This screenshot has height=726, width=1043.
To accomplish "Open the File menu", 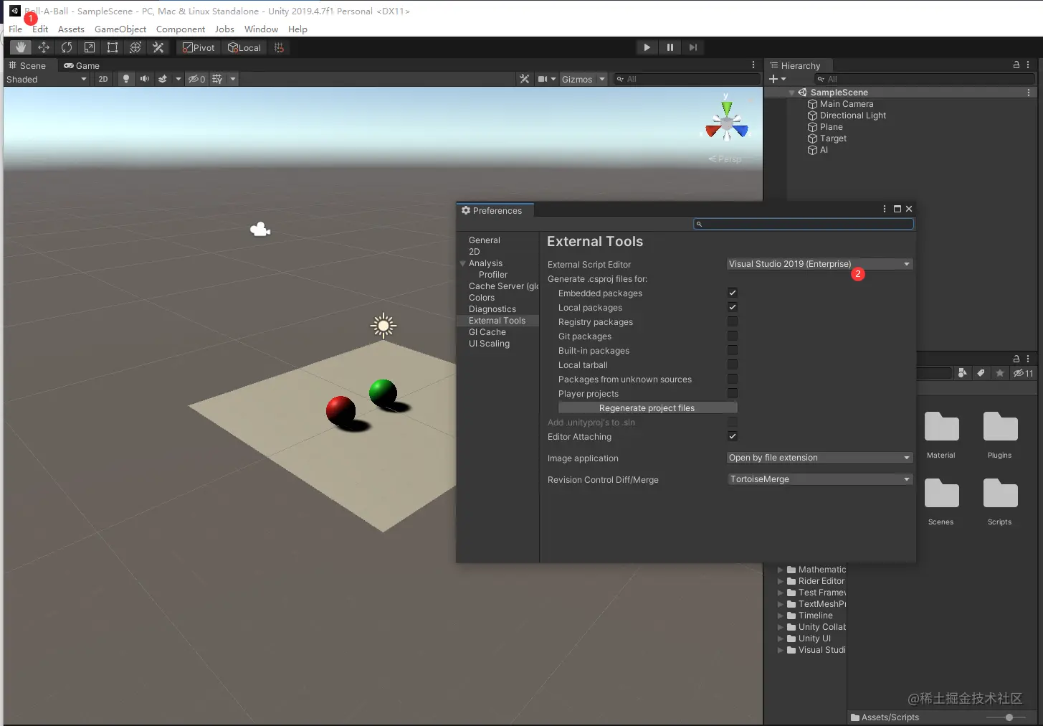I will click(x=15, y=29).
